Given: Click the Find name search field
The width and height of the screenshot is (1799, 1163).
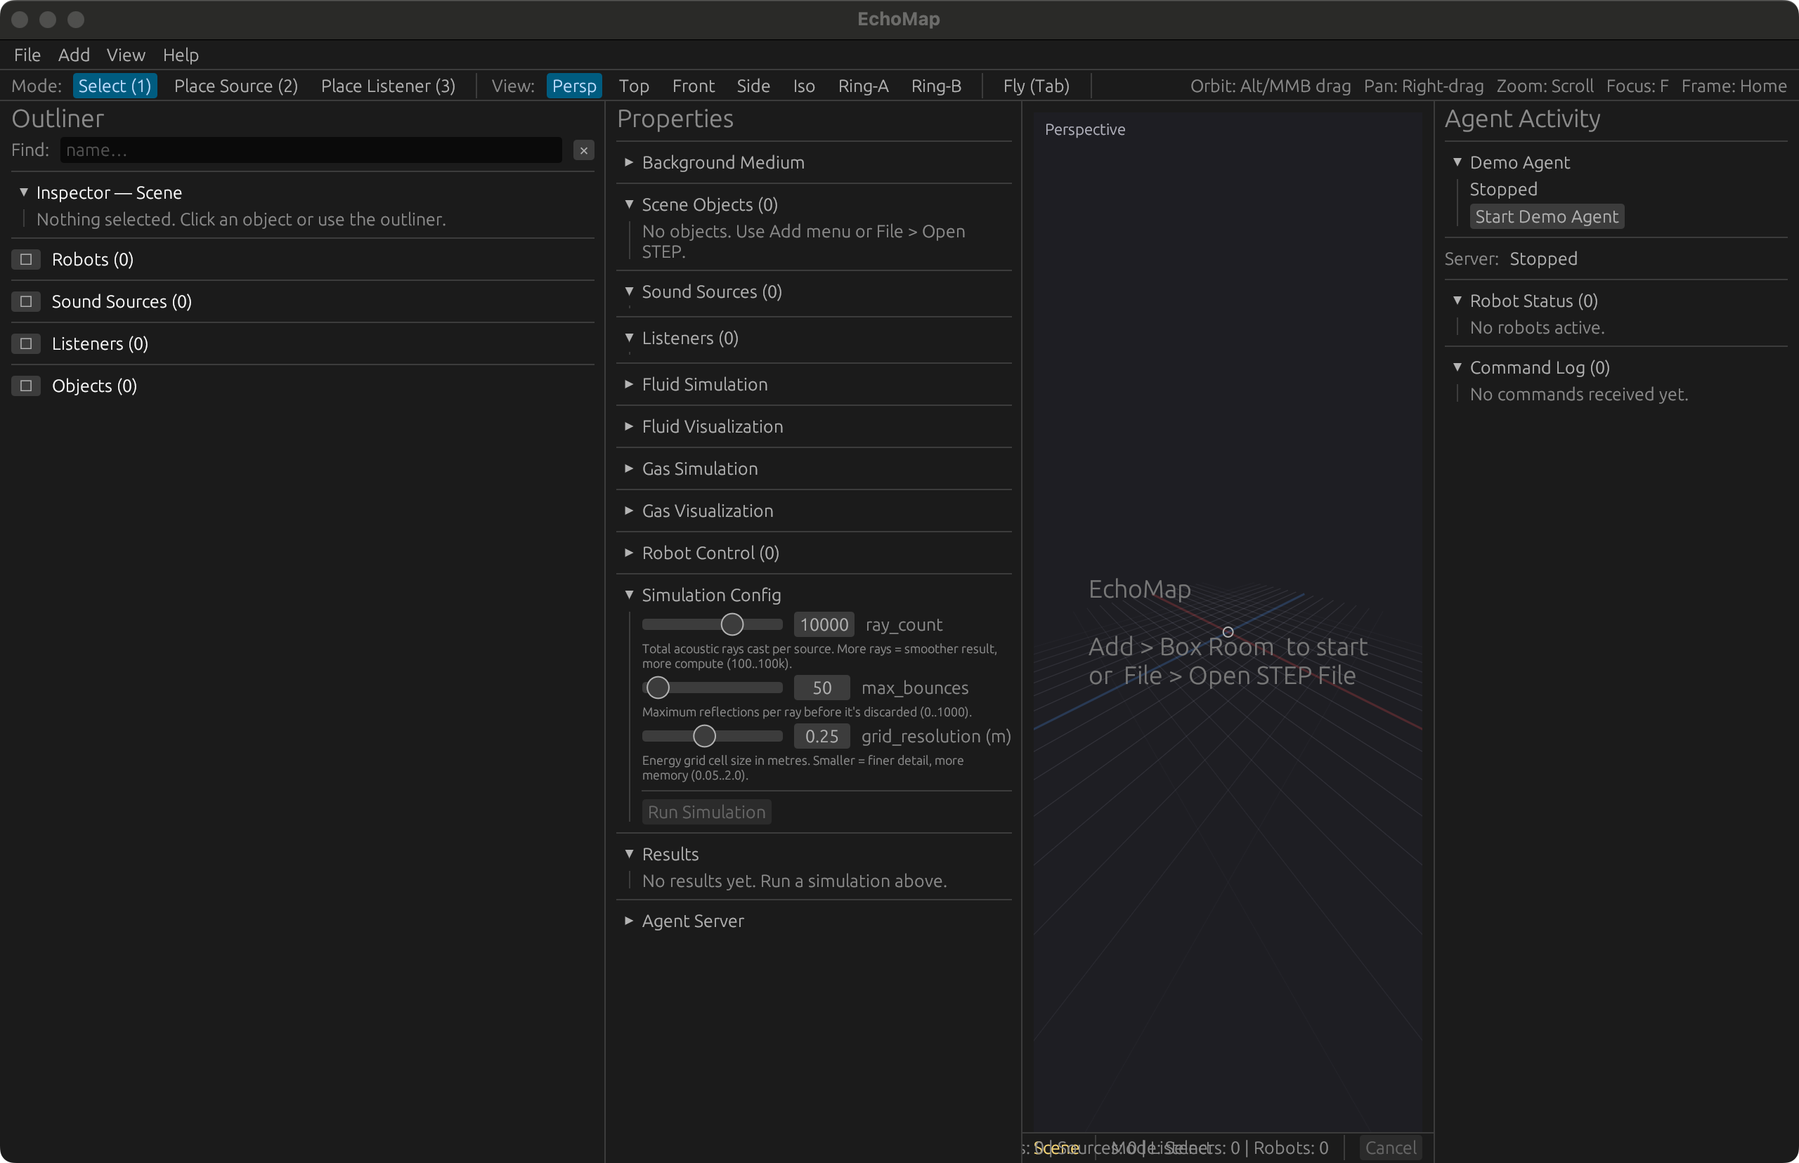Looking at the screenshot, I should pos(311,150).
